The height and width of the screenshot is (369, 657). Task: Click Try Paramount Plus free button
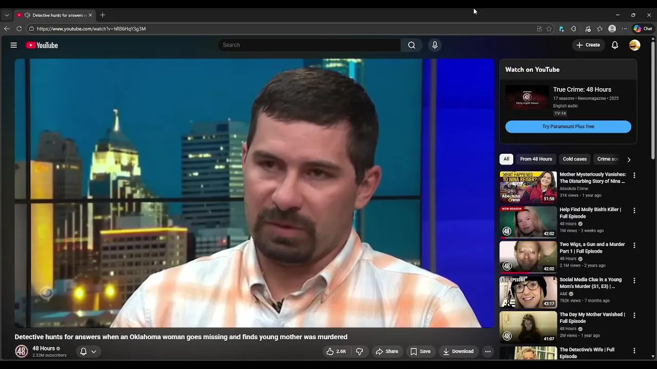(x=568, y=127)
